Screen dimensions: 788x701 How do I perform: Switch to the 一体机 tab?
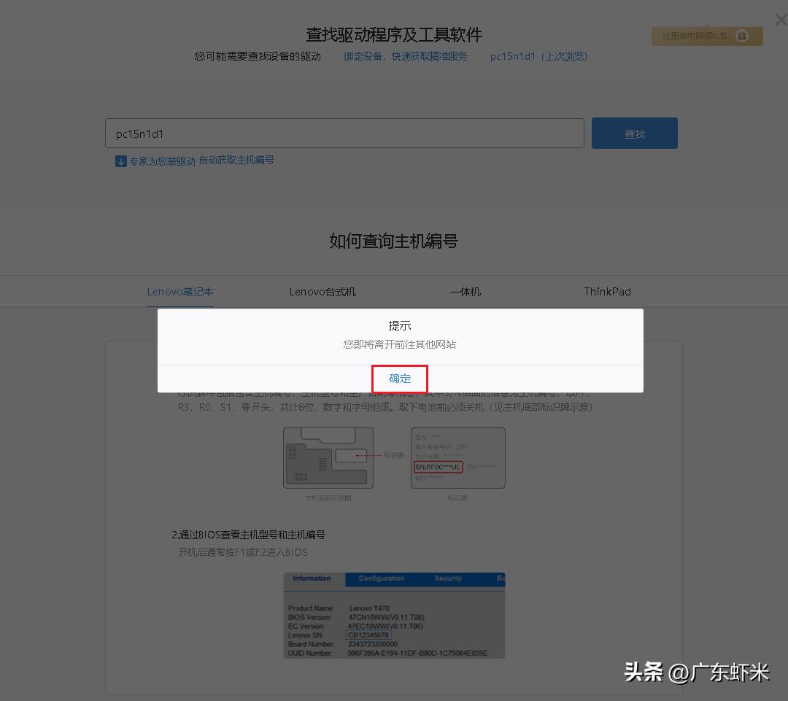[465, 292]
